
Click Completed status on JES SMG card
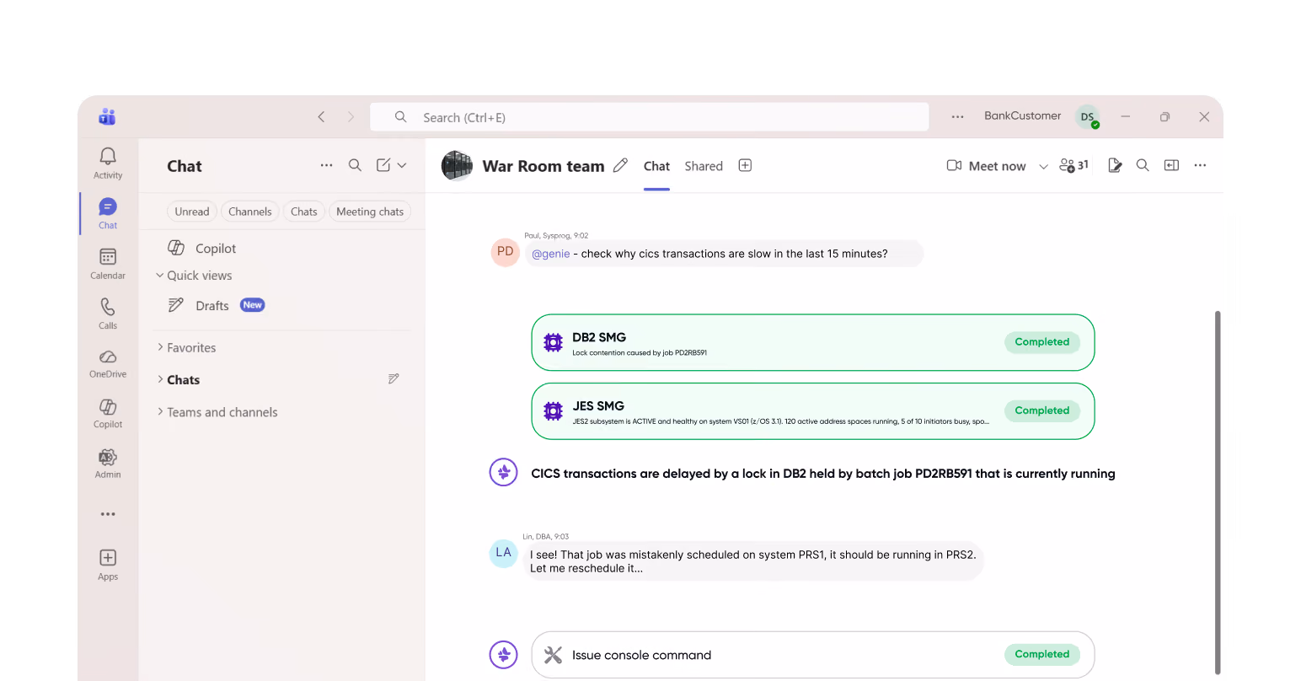(1042, 410)
